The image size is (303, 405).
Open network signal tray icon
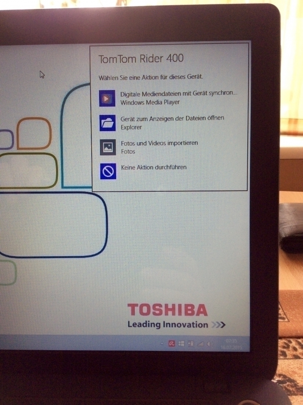pyautogui.click(x=200, y=344)
